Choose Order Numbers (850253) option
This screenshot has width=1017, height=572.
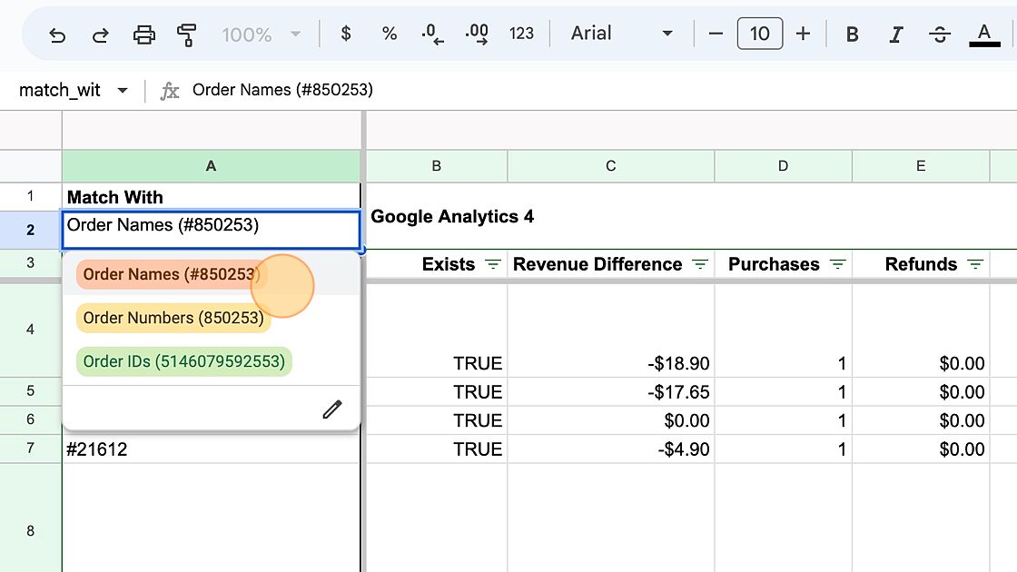coord(173,318)
